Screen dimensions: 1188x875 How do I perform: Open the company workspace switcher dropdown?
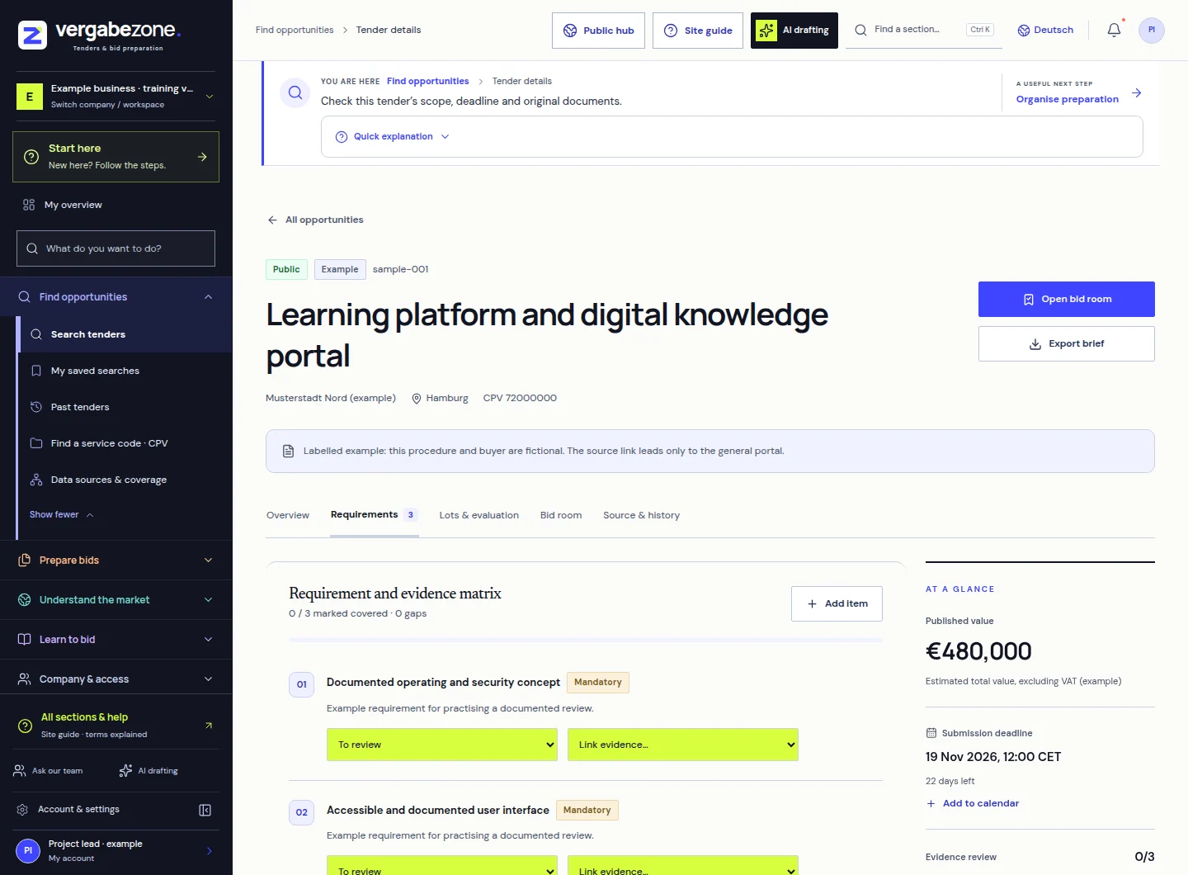click(x=115, y=96)
